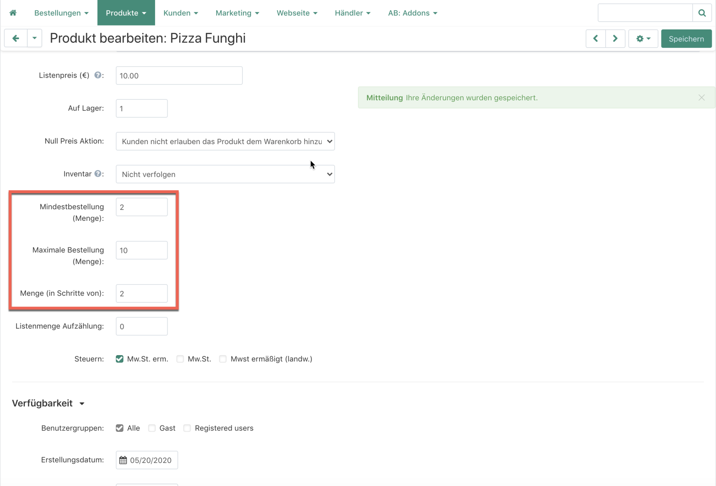
Task: Open the Null Preis Aktion dropdown
Action: click(225, 141)
